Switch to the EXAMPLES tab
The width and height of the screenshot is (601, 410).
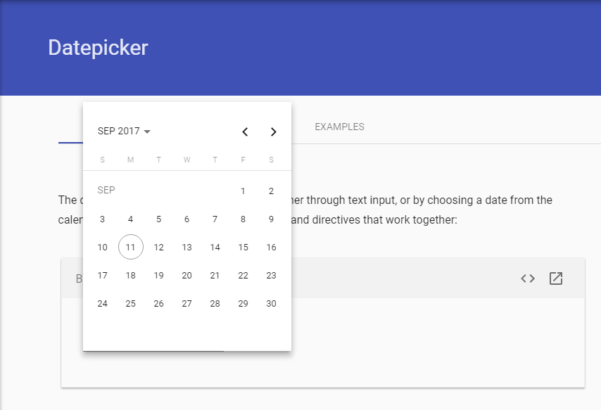click(x=339, y=127)
